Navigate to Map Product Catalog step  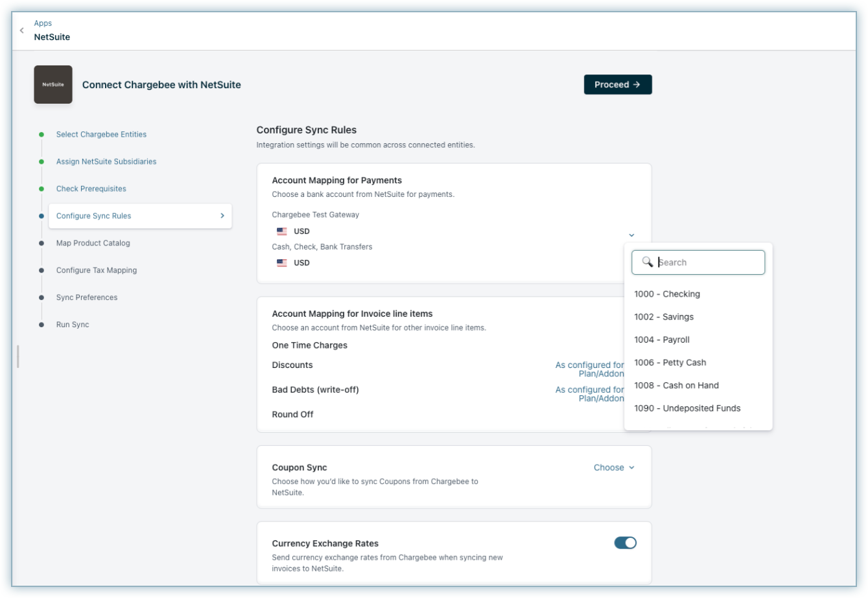(x=93, y=244)
